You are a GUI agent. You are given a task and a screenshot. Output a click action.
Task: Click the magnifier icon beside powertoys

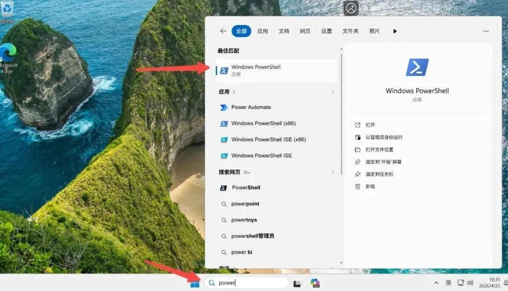223,220
